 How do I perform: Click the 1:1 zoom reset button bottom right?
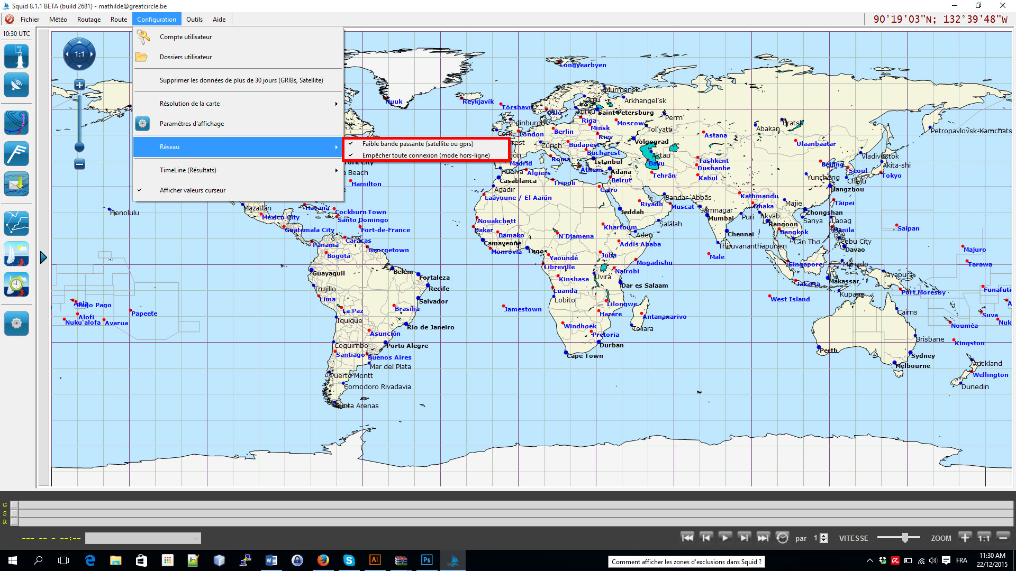click(x=984, y=538)
